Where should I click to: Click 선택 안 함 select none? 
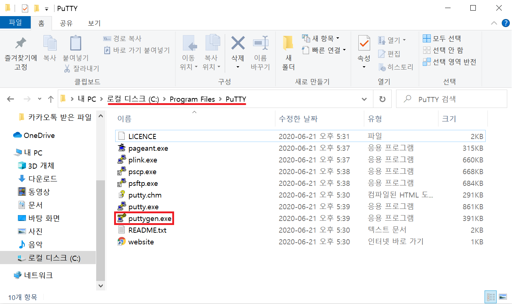point(443,50)
